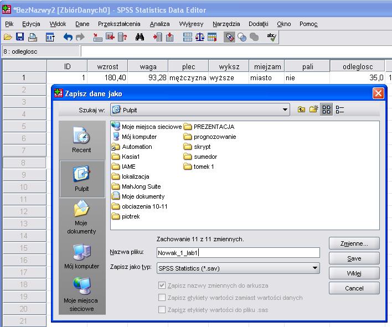Click the cell containing 93,28
This screenshot has height=327, width=392.
pos(148,77)
